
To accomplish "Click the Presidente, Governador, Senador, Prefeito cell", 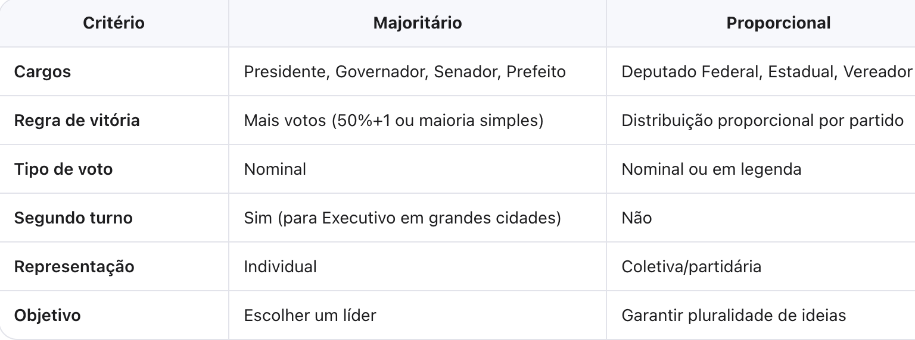I will point(404,72).
